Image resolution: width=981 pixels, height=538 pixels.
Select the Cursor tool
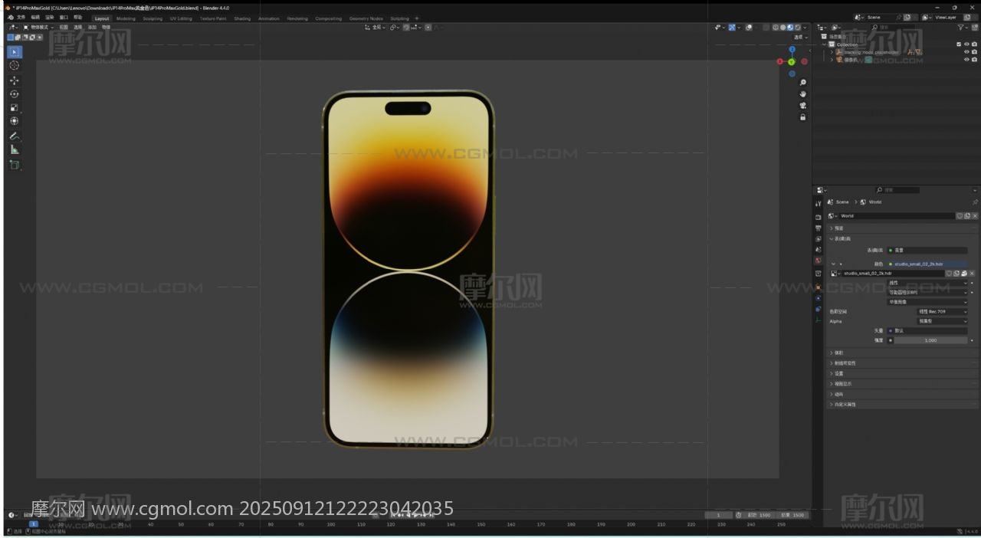click(x=15, y=66)
